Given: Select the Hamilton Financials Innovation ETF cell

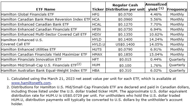Looking at the screenshot, I should 31,59.
